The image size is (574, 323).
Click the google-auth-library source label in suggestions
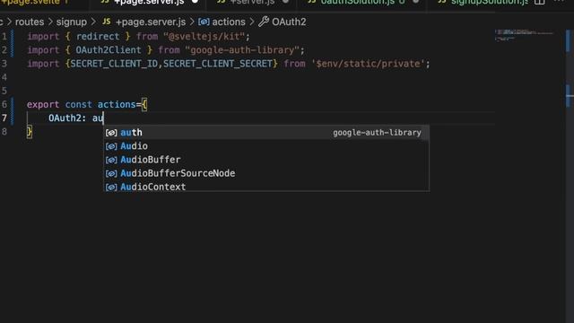(x=377, y=133)
